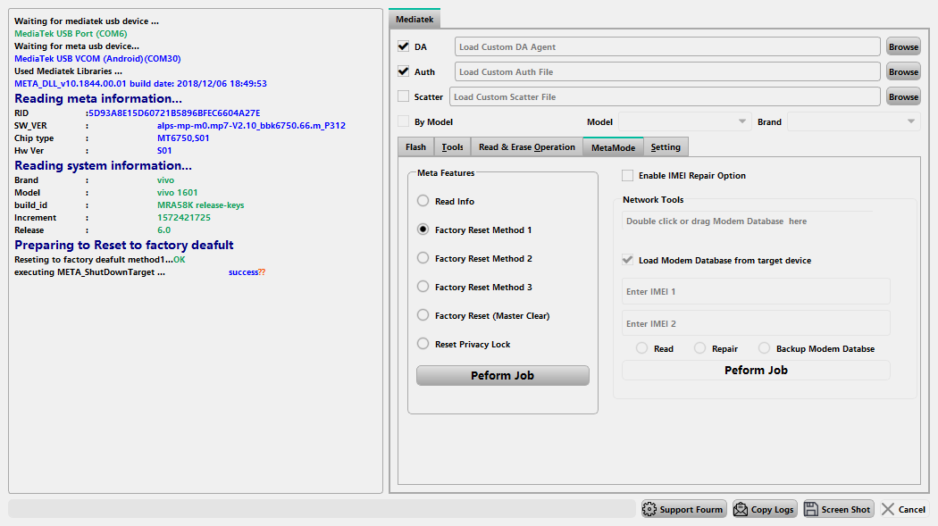Click the Load Custom DA Agent field
The width and height of the screenshot is (938, 526).
tap(667, 46)
